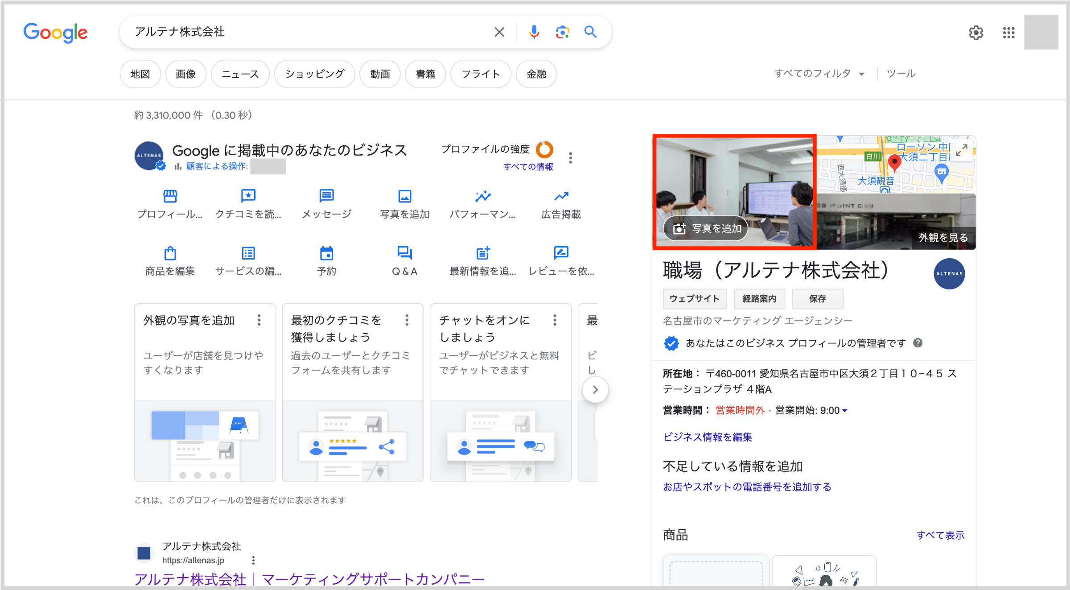Open the three-dot menu on 最初のクチコミ card
1070x590 pixels.
pyautogui.click(x=407, y=320)
